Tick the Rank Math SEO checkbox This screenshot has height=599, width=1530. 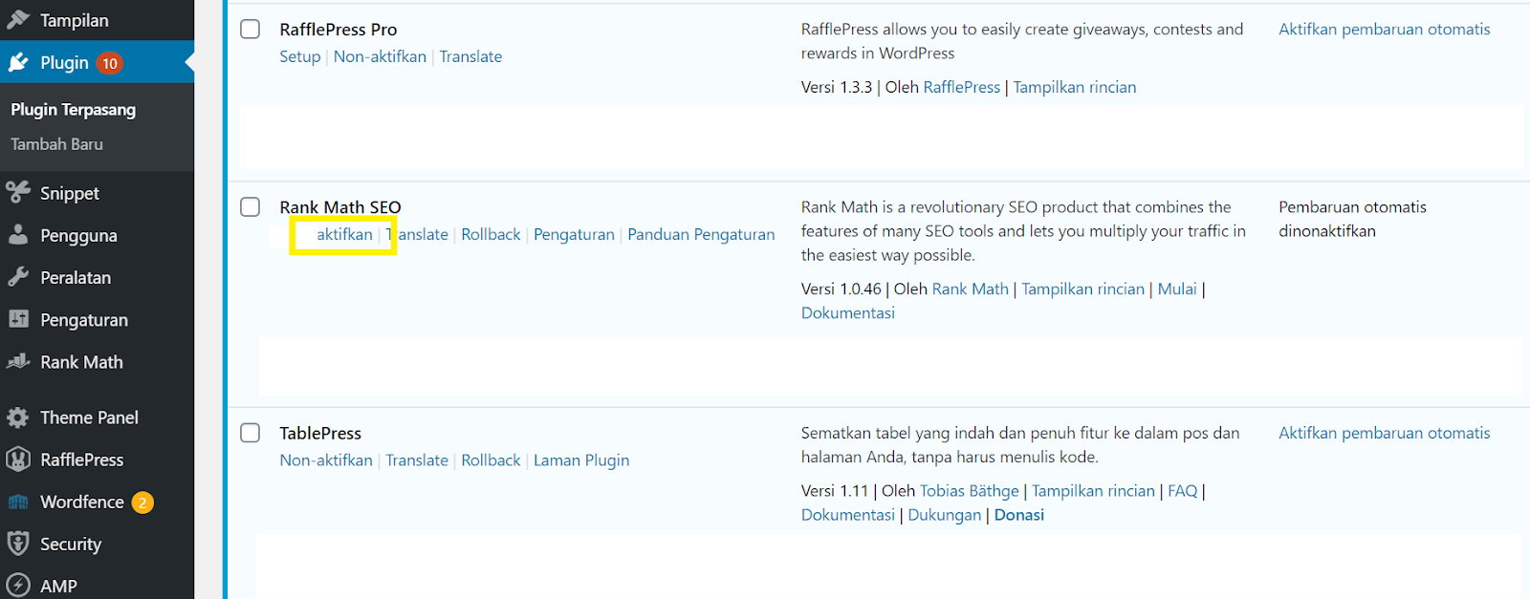click(x=251, y=206)
